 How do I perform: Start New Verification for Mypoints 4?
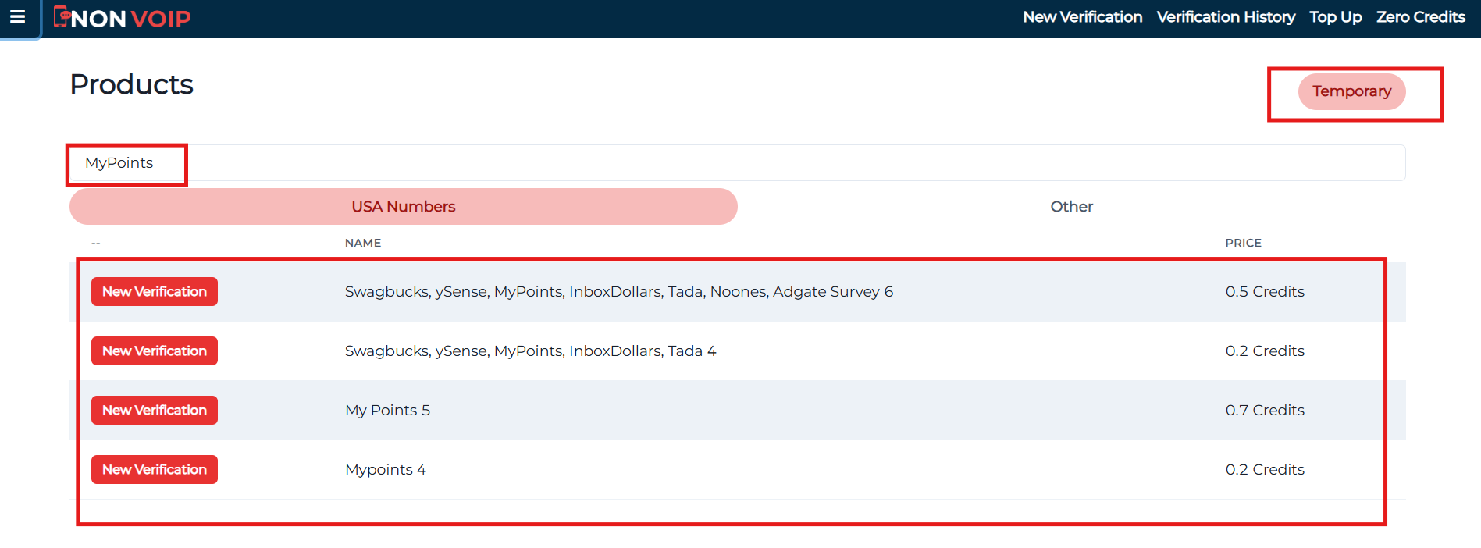pyautogui.click(x=155, y=469)
